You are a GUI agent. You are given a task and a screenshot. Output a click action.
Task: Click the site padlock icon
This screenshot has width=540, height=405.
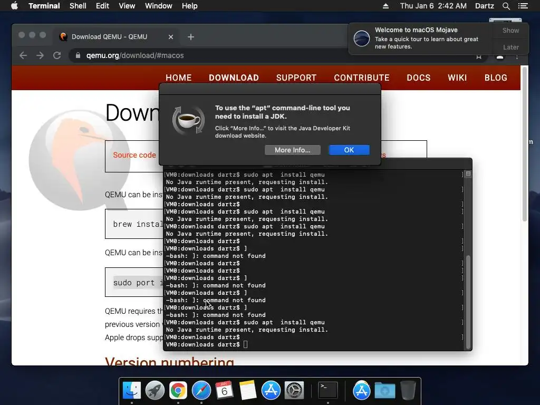tap(78, 55)
